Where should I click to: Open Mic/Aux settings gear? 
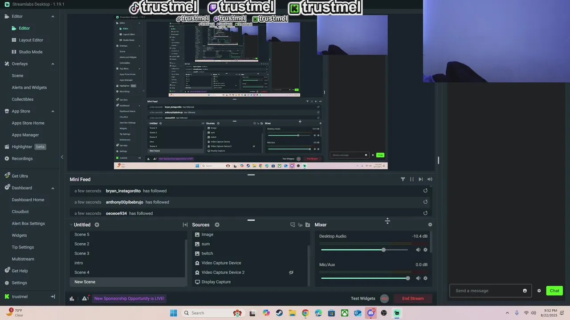point(425,278)
